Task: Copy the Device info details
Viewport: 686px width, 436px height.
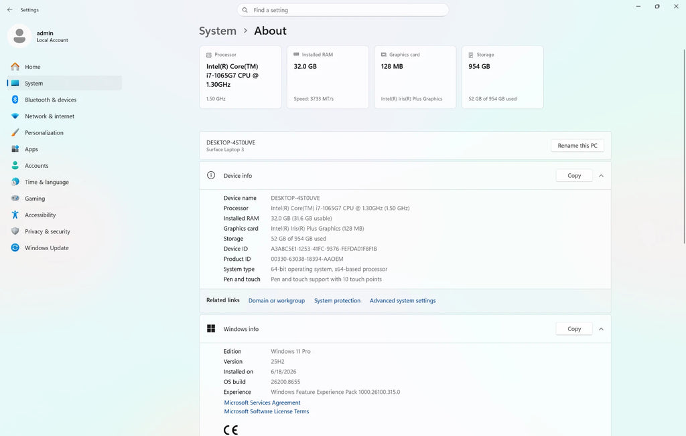Action: 574,176
